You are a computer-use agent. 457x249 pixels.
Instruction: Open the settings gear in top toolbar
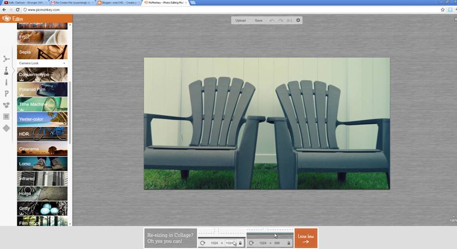pos(298,20)
